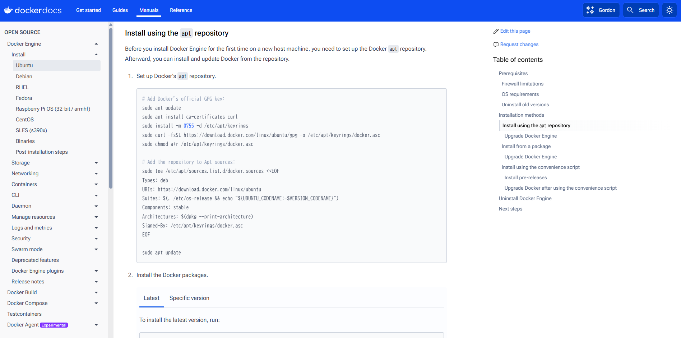The height and width of the screenshot is (338, 681).
Task: Click the Docker whale logo icon
Action: point(9,10)
